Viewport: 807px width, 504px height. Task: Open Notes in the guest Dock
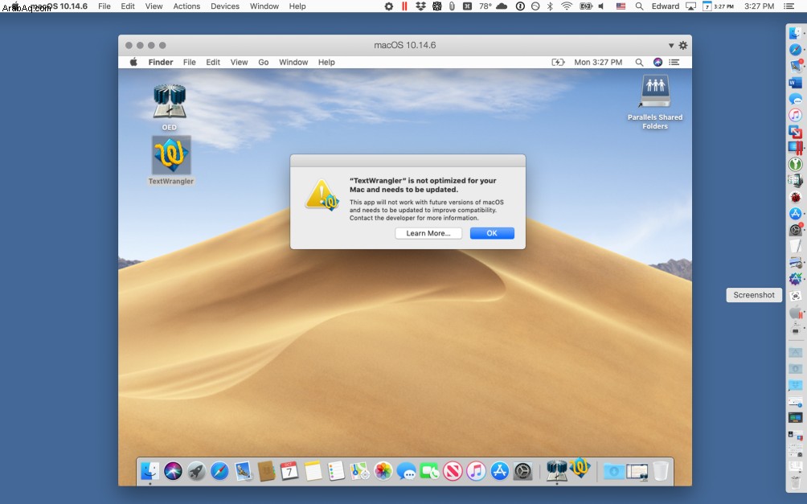[313, 470]
